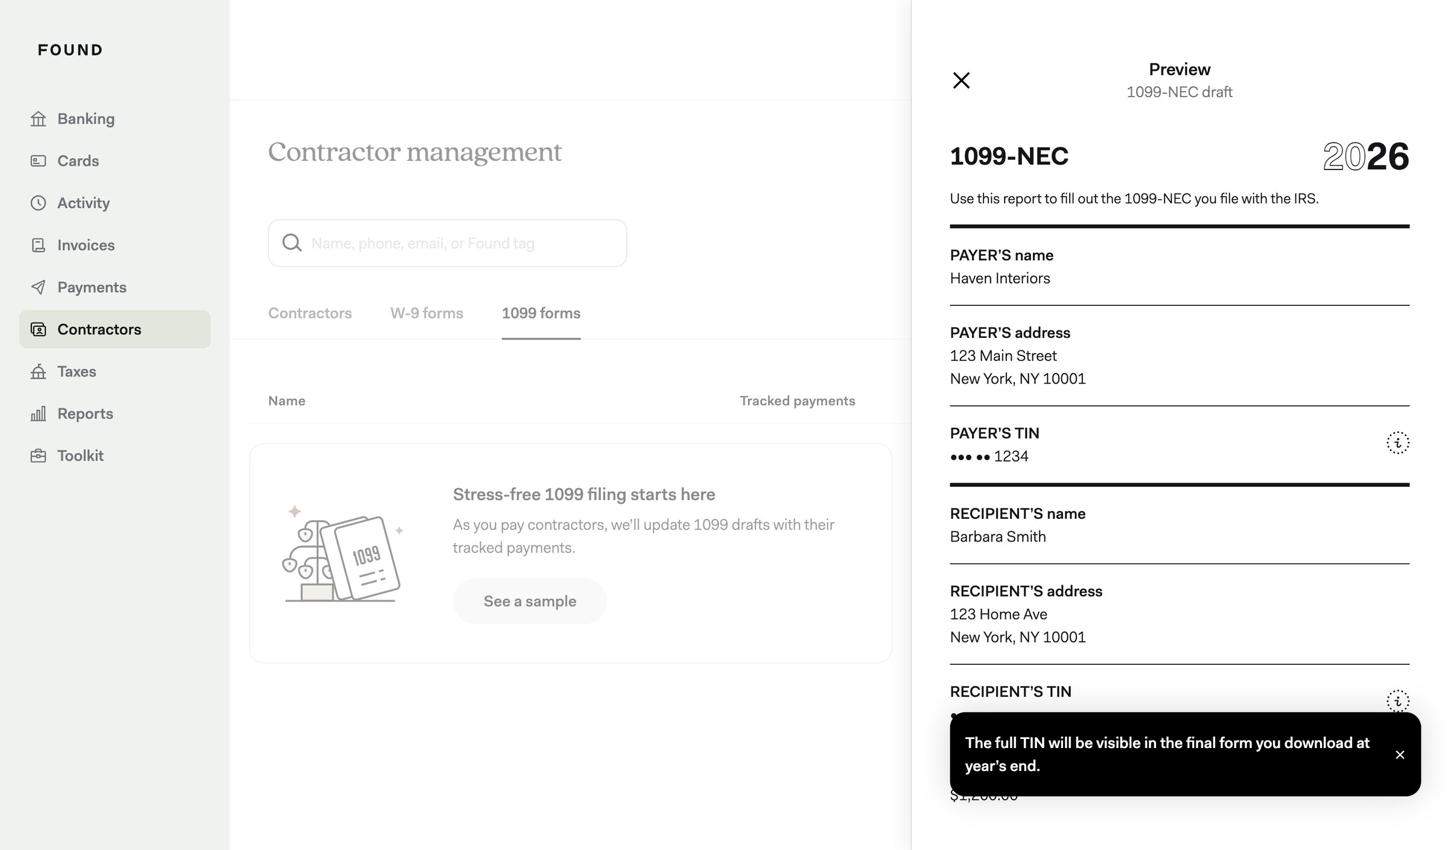Click the contractor search field
The height and width of the screenshot is (850, 1448).
(448, 243)
